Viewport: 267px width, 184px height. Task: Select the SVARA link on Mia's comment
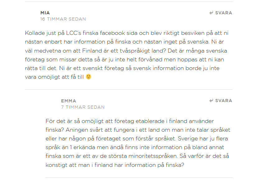click(x=221, y=13)
